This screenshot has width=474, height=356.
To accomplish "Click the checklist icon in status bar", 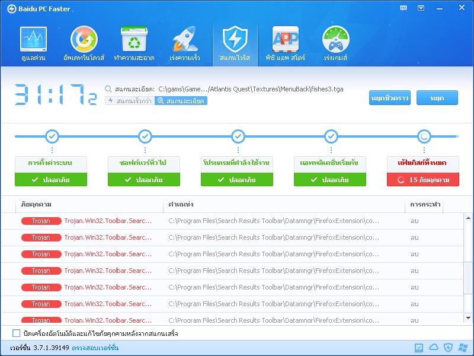I will coord(419,348).
